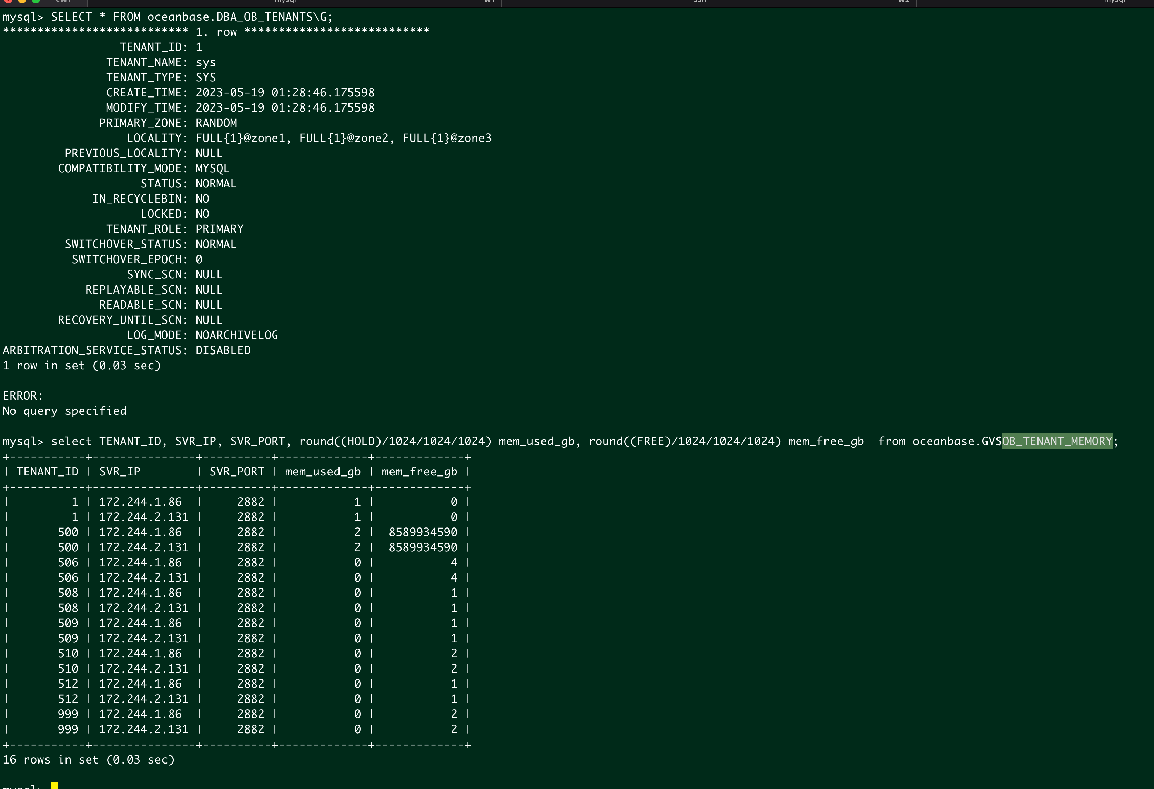Click the TENANT_TYPE value 'SYS'
This screenshot has width=1154, height=789.
pos(205,78)
